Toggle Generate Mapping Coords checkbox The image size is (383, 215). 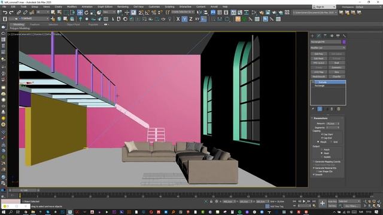(314, 162)
